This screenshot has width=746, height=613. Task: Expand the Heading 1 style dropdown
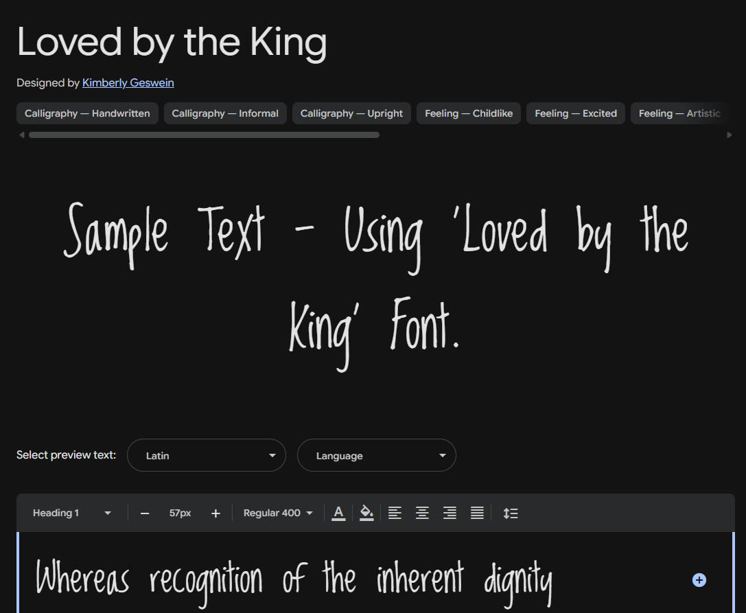71,513
